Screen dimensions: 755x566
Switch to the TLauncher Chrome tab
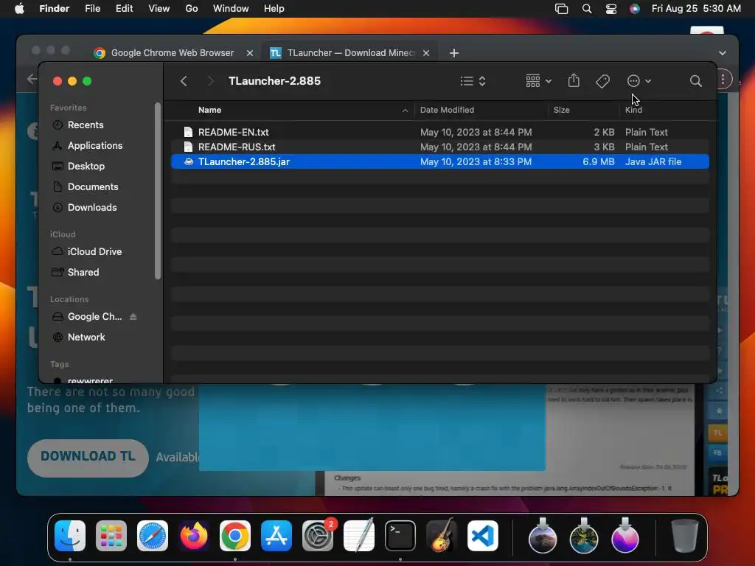click(x=350, y=53)
